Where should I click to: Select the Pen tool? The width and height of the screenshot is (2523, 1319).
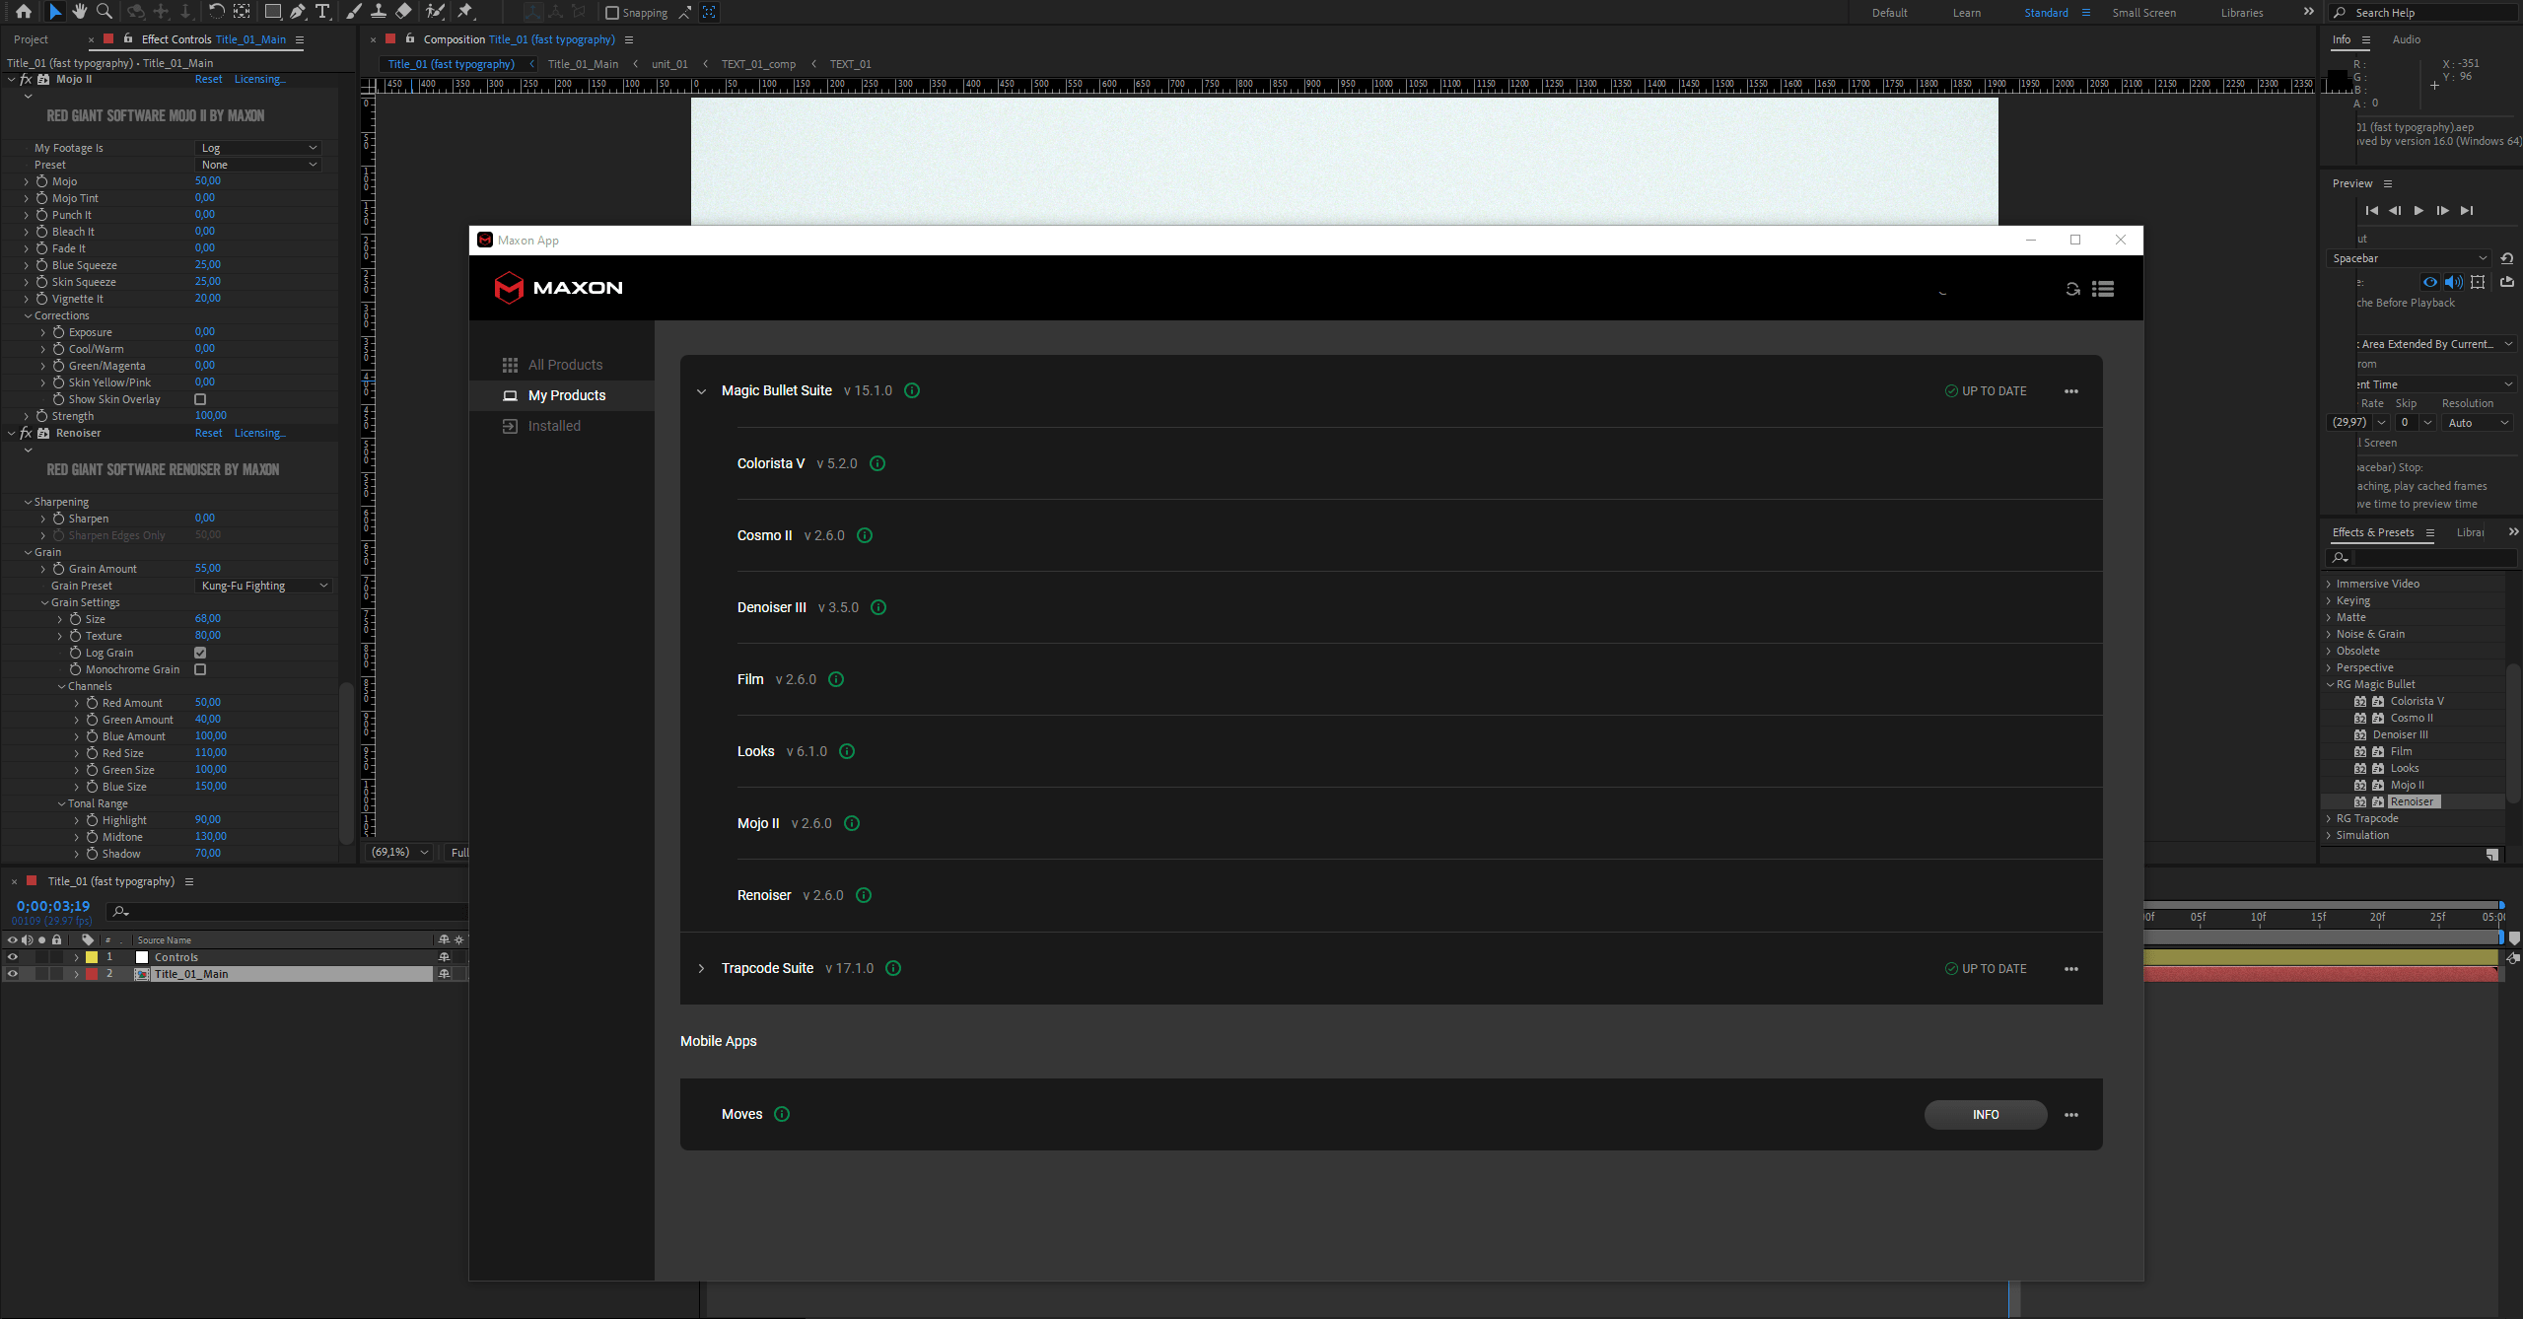(297, 12)
